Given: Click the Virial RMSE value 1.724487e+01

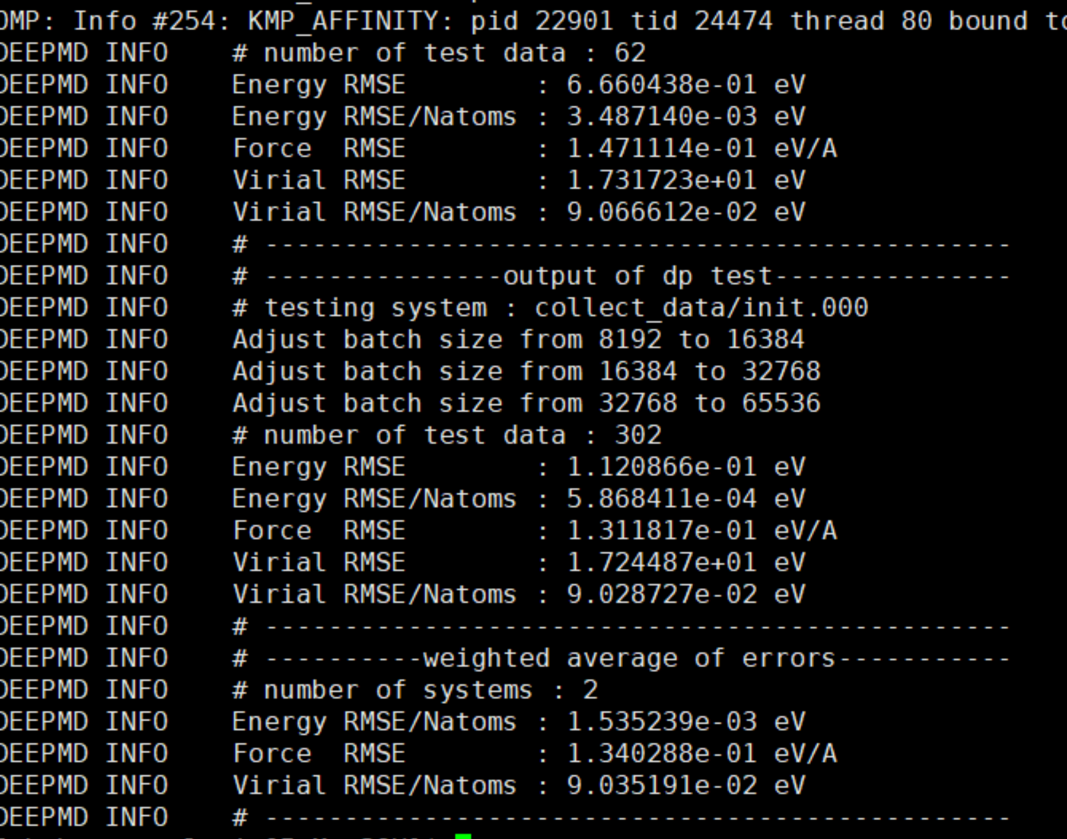Looking at the screenshot, I should pyautogui.click(x=661, y=563).
